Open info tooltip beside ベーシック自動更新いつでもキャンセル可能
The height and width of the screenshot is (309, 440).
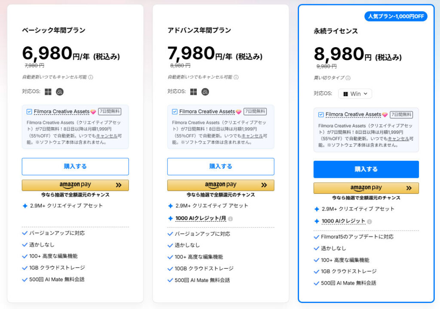tap(91, 78)
